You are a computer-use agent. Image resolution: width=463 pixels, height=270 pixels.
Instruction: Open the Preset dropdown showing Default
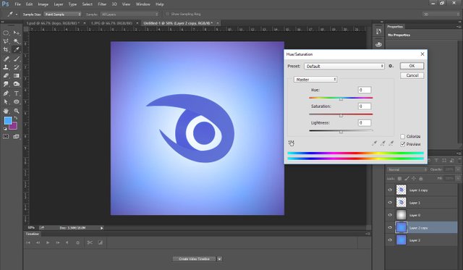pyautogui.click(x=344, y=66)
